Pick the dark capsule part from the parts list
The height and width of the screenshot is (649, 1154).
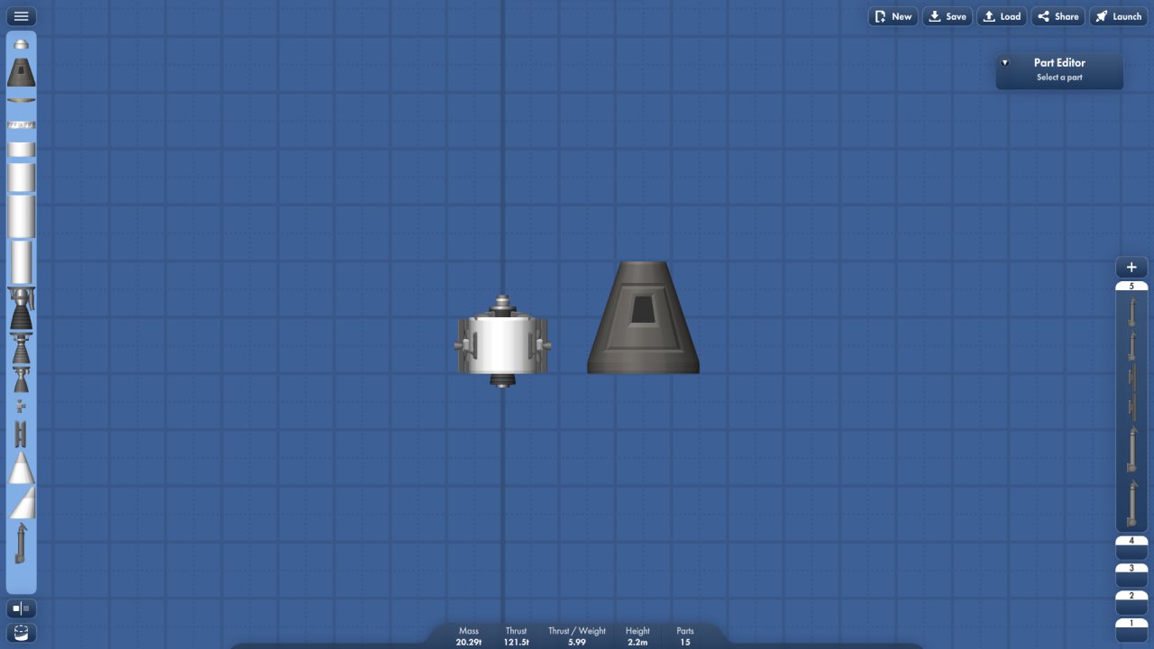(22, 72)
